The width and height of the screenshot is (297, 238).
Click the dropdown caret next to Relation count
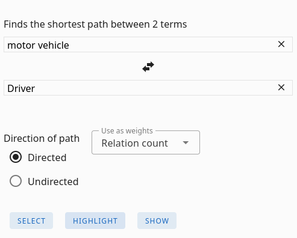click(x=186, y=142)
